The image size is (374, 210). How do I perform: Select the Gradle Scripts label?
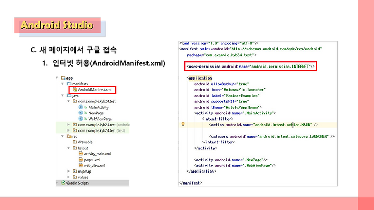tap(77, 183)
